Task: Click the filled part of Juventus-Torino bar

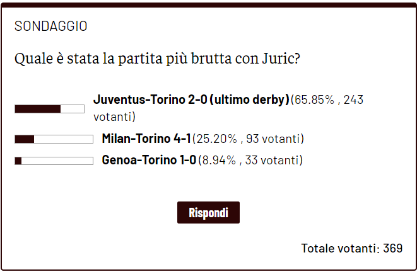Action: [37, 109]
